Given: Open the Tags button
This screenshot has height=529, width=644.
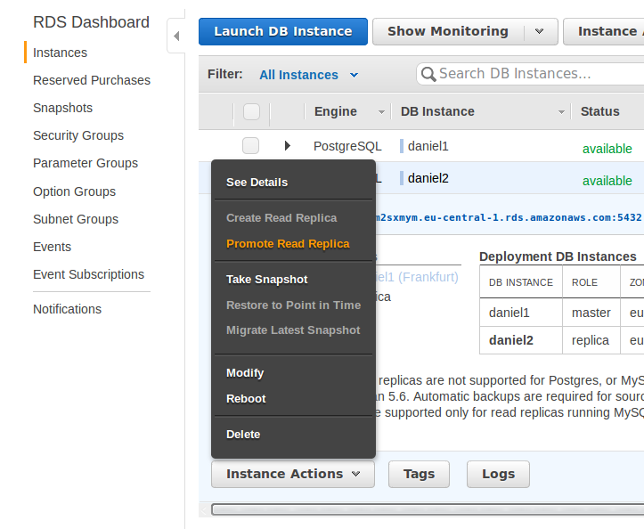Looking at the screenshot, I should pos(419,474).
